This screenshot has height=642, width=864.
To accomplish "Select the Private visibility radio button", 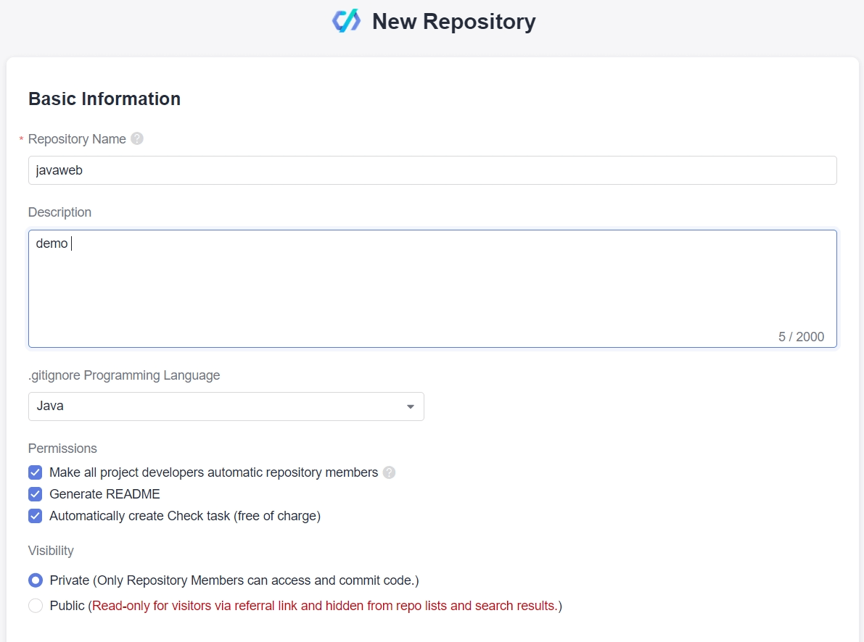I will pos(36,580).
